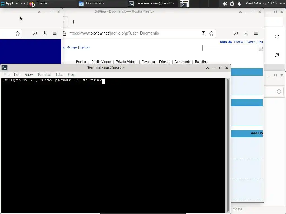Screen dimensions: 286x214
Task: Open the Profile link in BitView top bar
Action: (239, 42)
